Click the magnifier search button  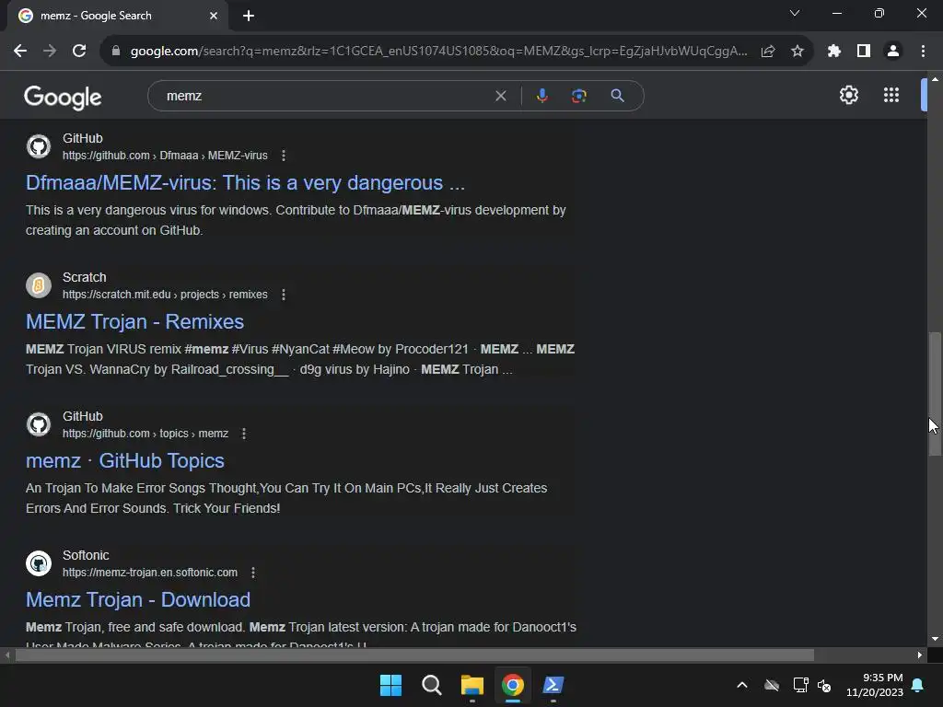coord(618,96)
